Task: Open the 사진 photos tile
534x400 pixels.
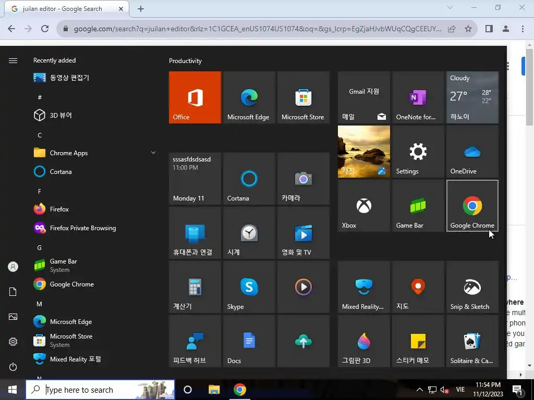Action: pyautogui.click(x=363, y=152)
